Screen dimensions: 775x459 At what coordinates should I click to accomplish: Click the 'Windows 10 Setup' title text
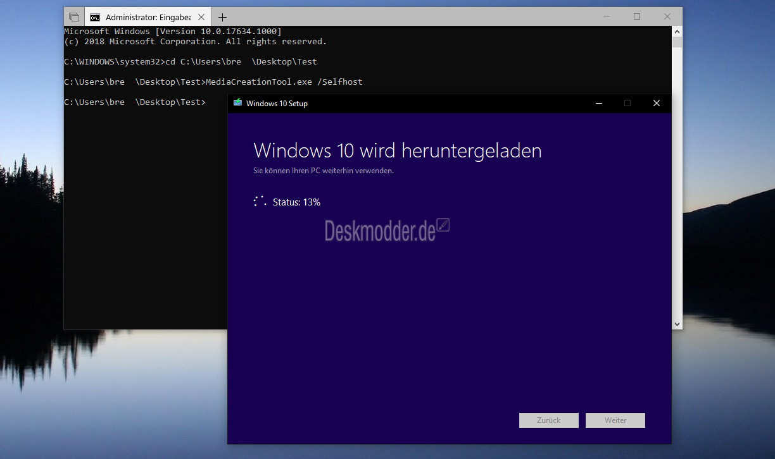coord(277,104)
